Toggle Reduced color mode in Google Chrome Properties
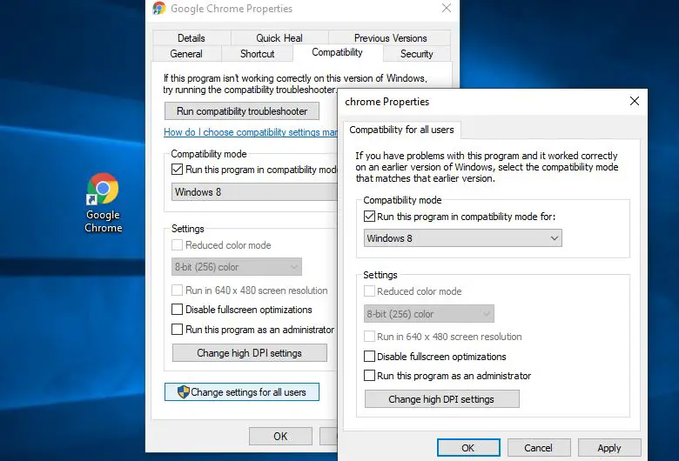This screenshot has height=461, width=679. tap(177, 245)
